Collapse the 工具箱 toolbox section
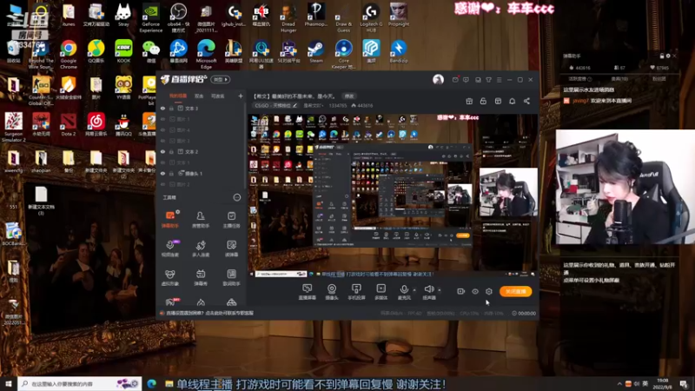Image resolution: width=695 pixels, height=391 pixels. 237,197
